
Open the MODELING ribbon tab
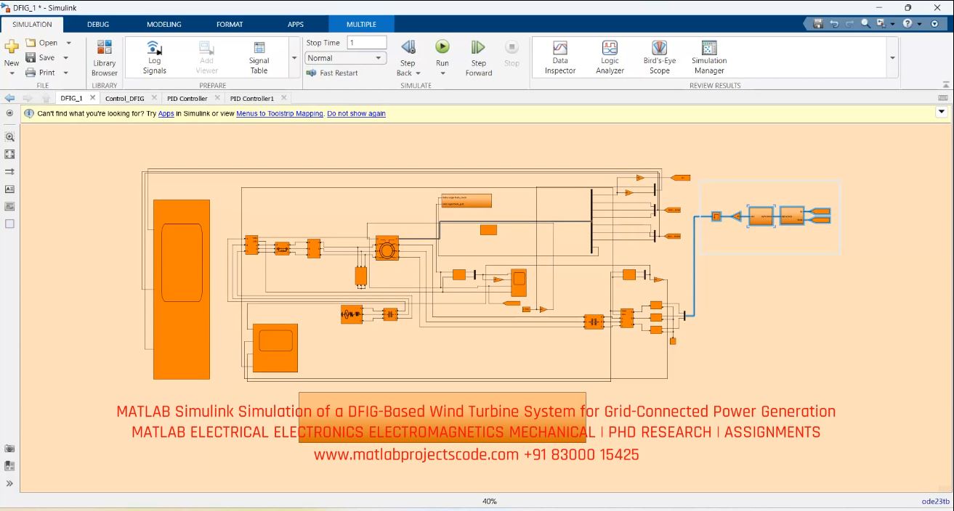[x=163, y=24]
